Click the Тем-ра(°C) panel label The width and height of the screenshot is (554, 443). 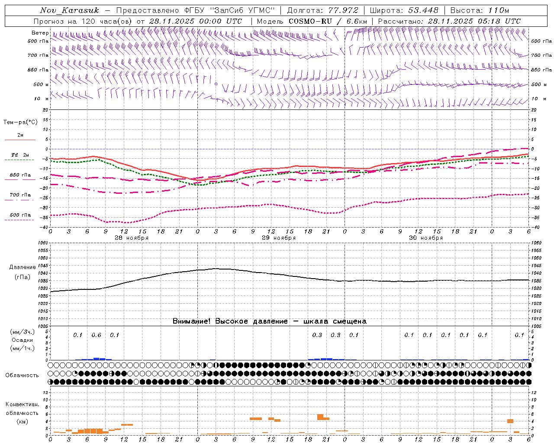coord(20,122)
